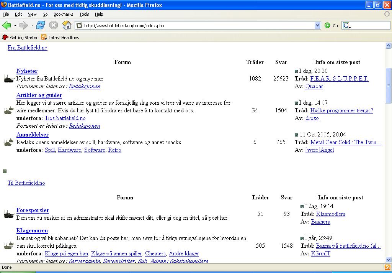
Task: Click the Back navigation arrow
Action: pos(7,25)
